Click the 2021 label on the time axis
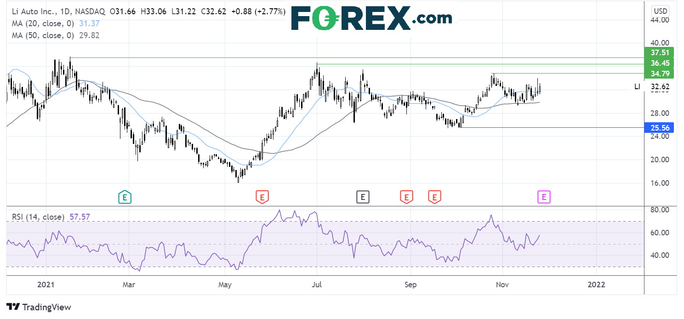684x319 pixels. [46, 285]
